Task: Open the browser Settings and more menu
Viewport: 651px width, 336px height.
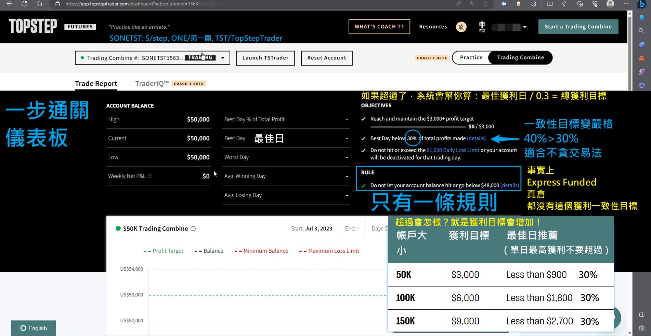Action: click(626, 4)
